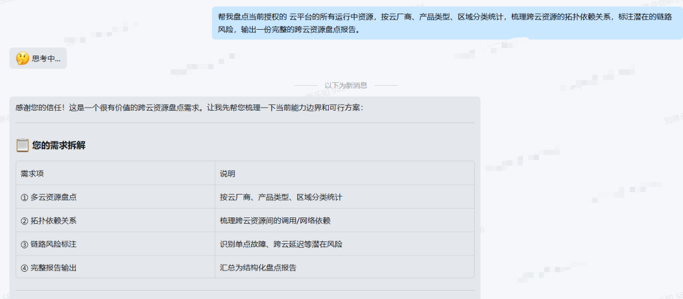The image size is (683, 299).
Task: Select cell ③ 链路风险标注
Action: [x=116, y=244]
